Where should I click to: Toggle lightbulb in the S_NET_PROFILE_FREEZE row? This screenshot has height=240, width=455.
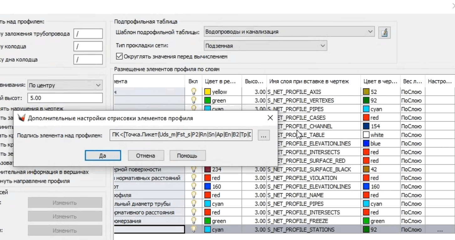click(194, 221)
